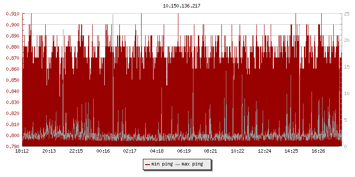Click the 25 right axis value

pyautogui.click(x=347, y=14)
